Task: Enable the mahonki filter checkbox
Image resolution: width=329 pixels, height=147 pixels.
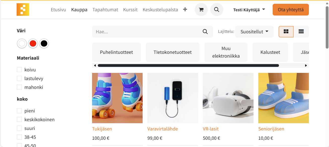Action: [19, 87]
